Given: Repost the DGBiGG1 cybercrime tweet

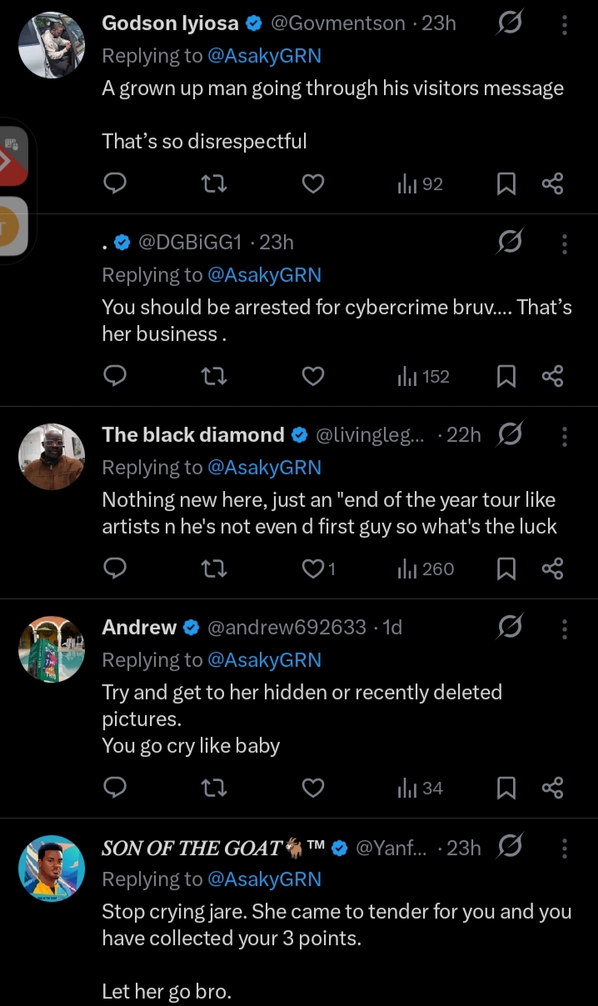Looking at the screenshot, I should tap(214, 377).
